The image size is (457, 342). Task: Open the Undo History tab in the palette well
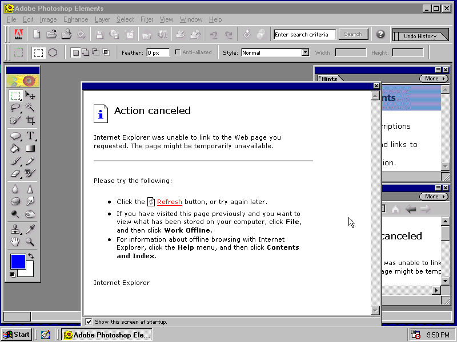(420, 36)
